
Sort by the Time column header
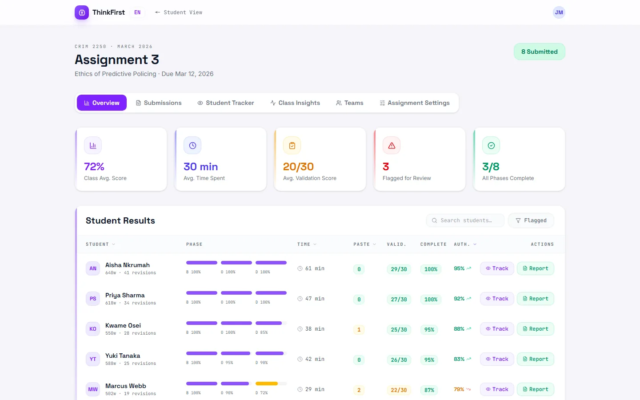[x=307, y=244]
